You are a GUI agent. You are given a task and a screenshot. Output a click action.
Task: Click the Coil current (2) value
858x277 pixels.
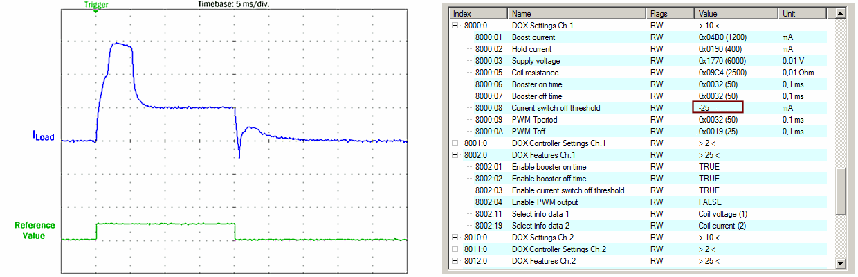[723, 226]
